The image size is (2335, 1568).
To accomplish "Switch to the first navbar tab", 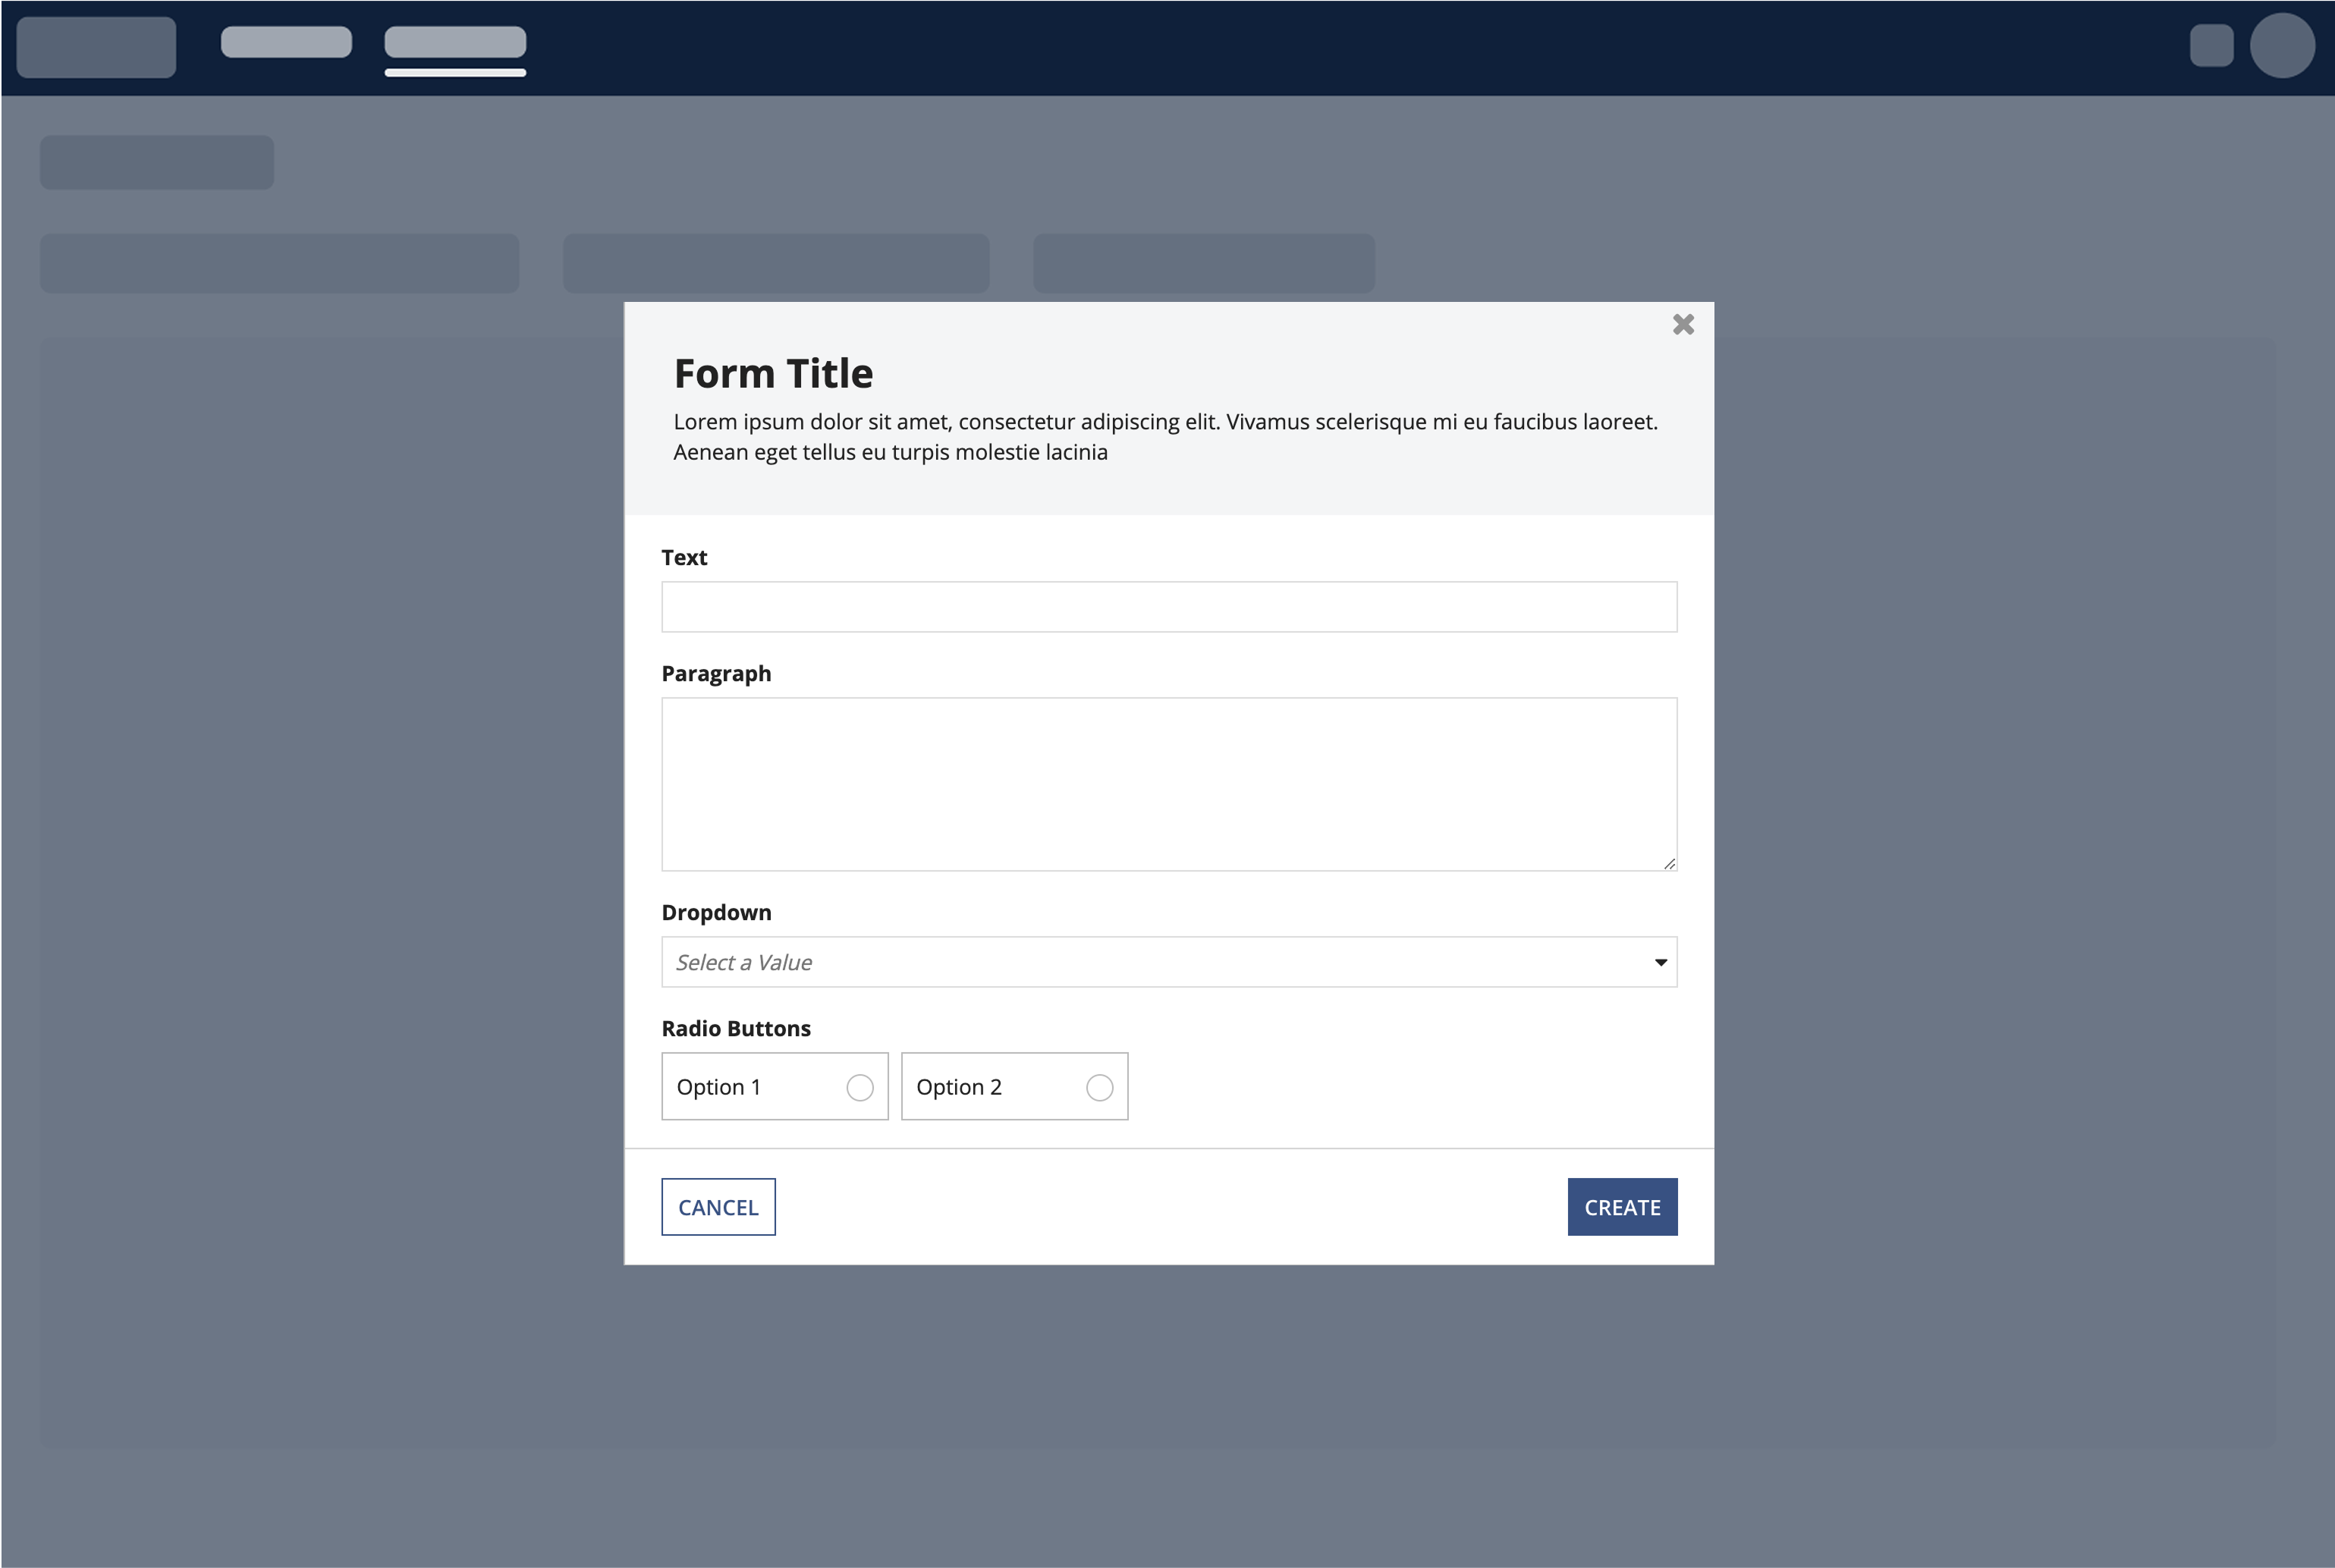I will [x=286, y=42].
